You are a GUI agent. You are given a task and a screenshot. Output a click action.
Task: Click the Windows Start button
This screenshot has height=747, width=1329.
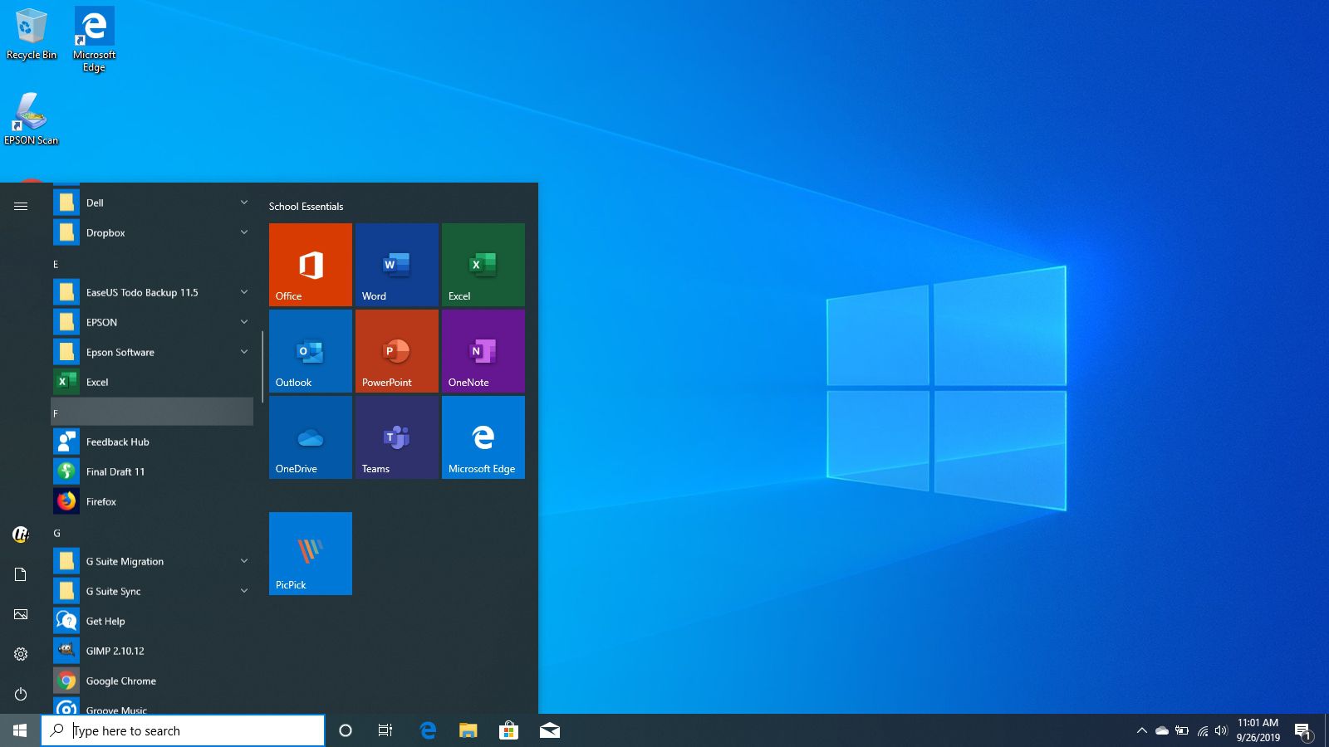click(x=20, y=730)
